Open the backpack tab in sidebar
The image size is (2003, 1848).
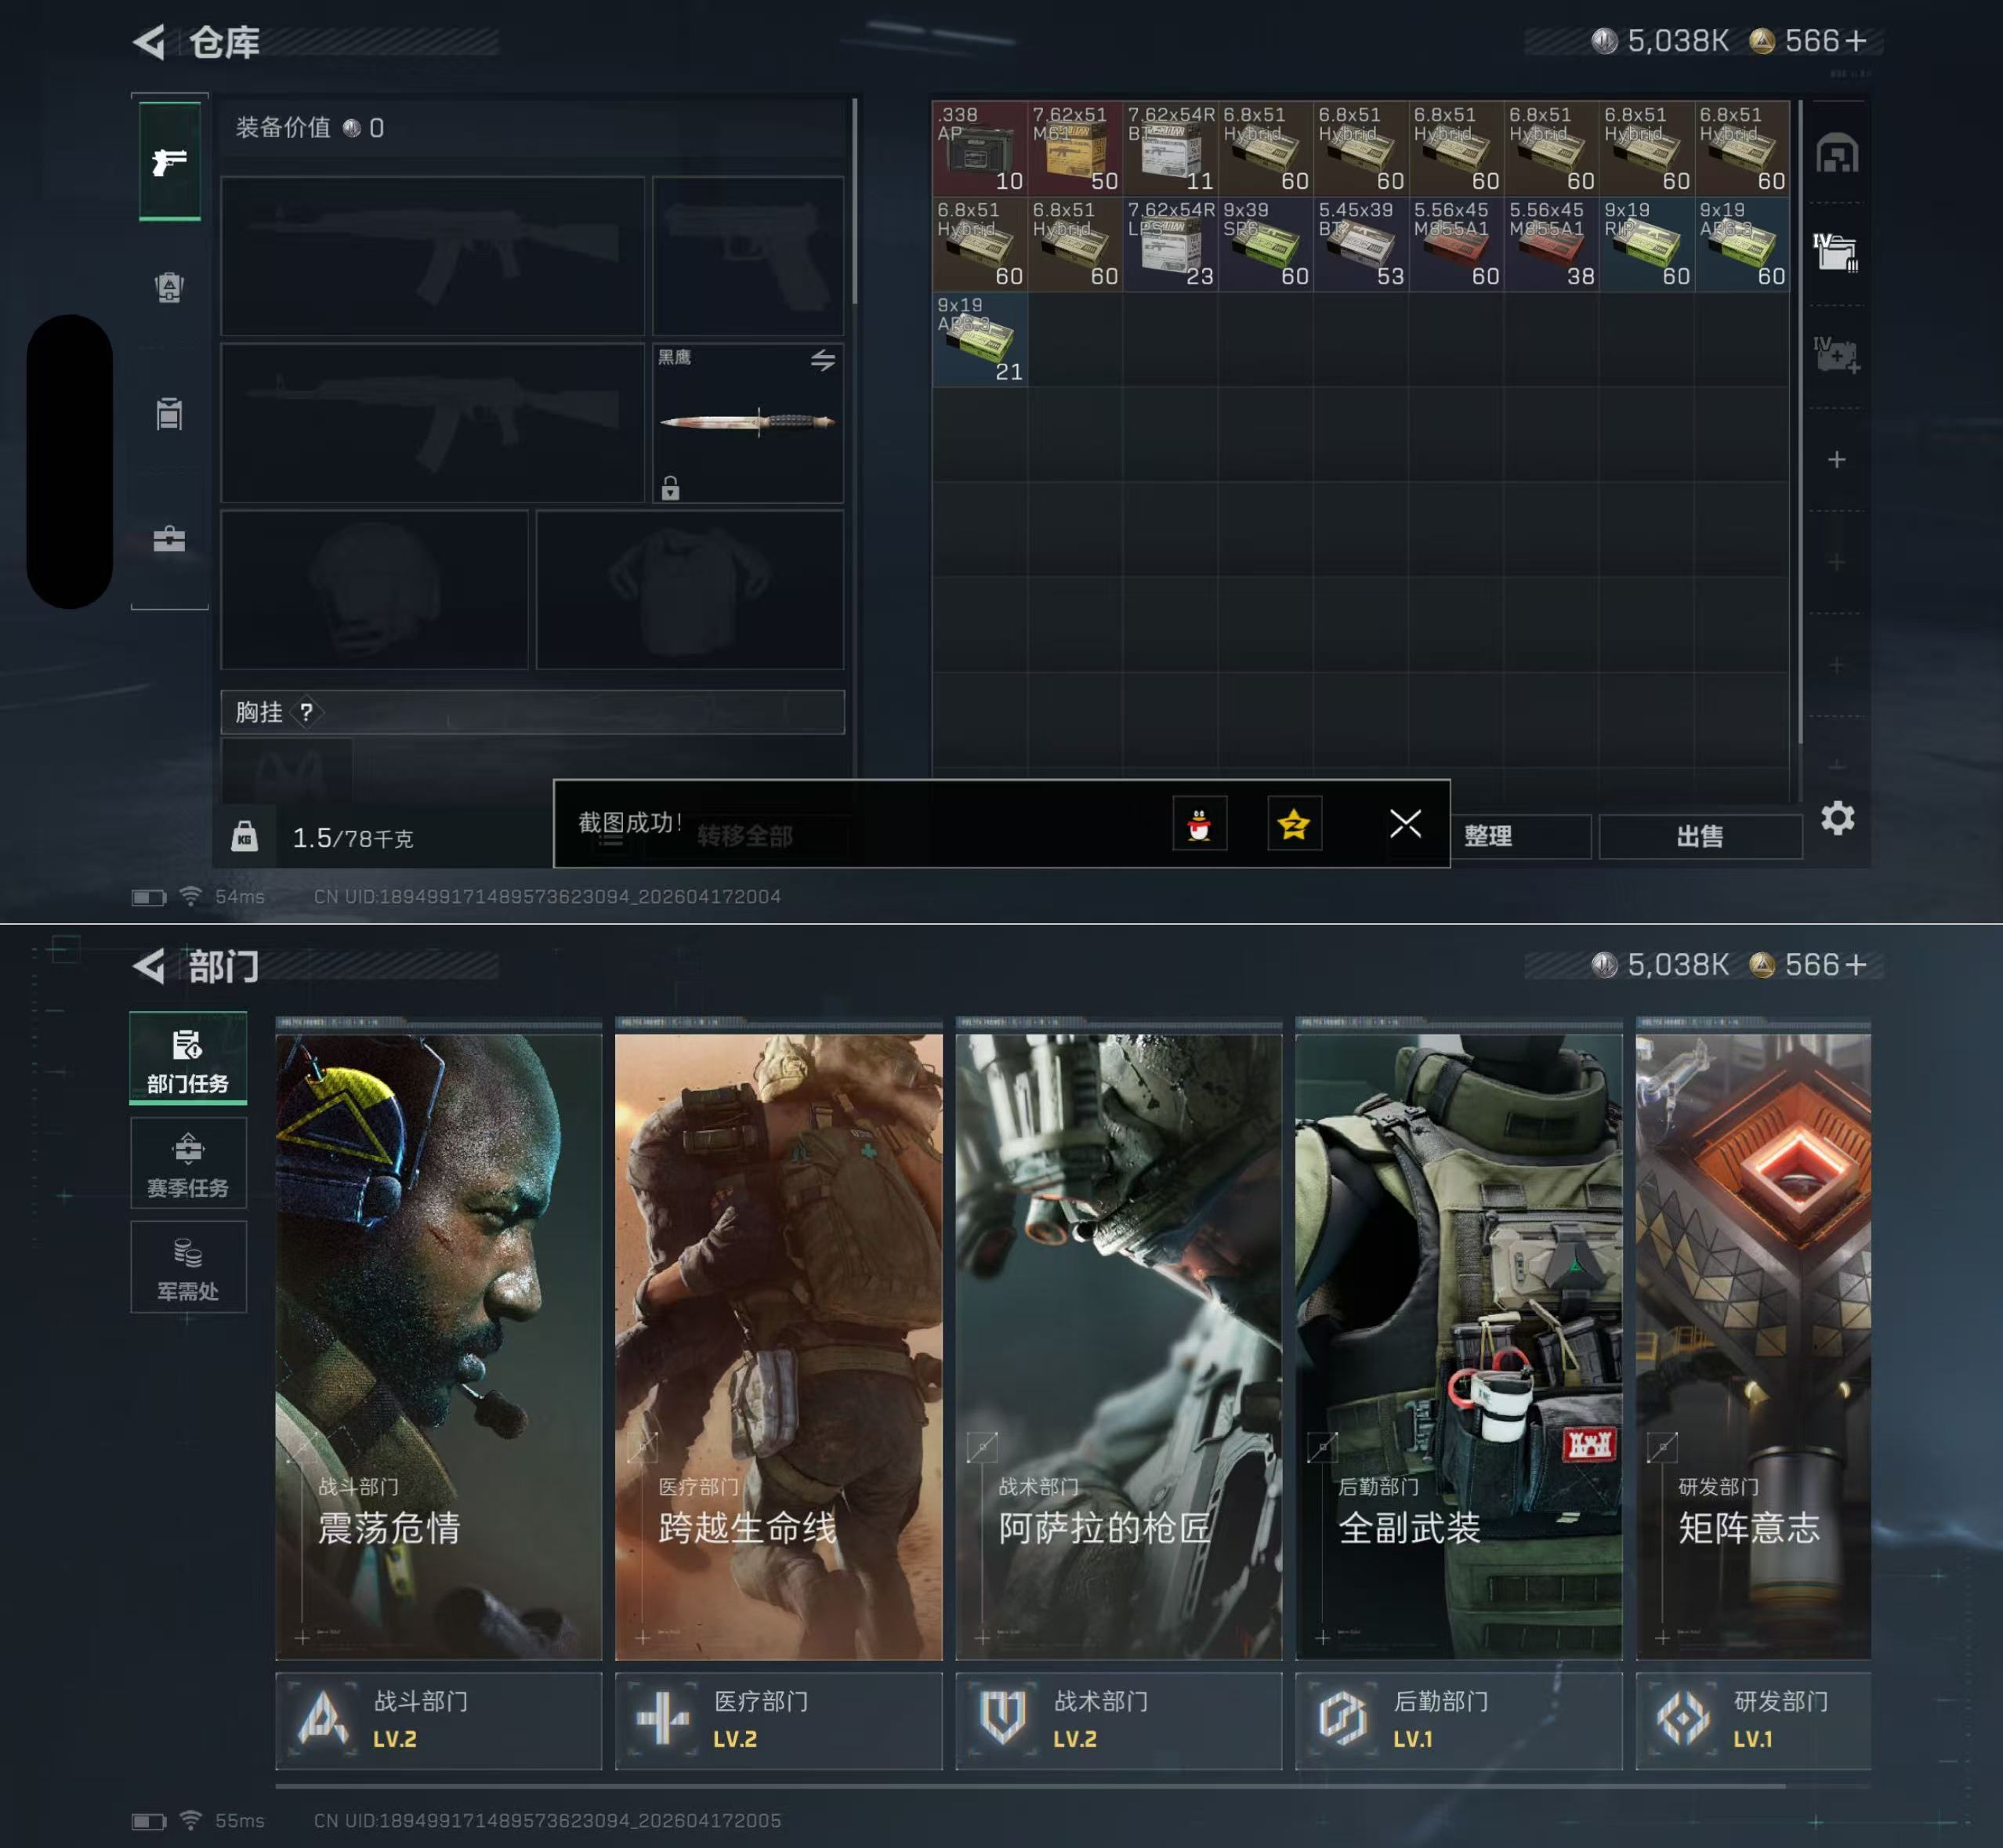tap(169, 288)
